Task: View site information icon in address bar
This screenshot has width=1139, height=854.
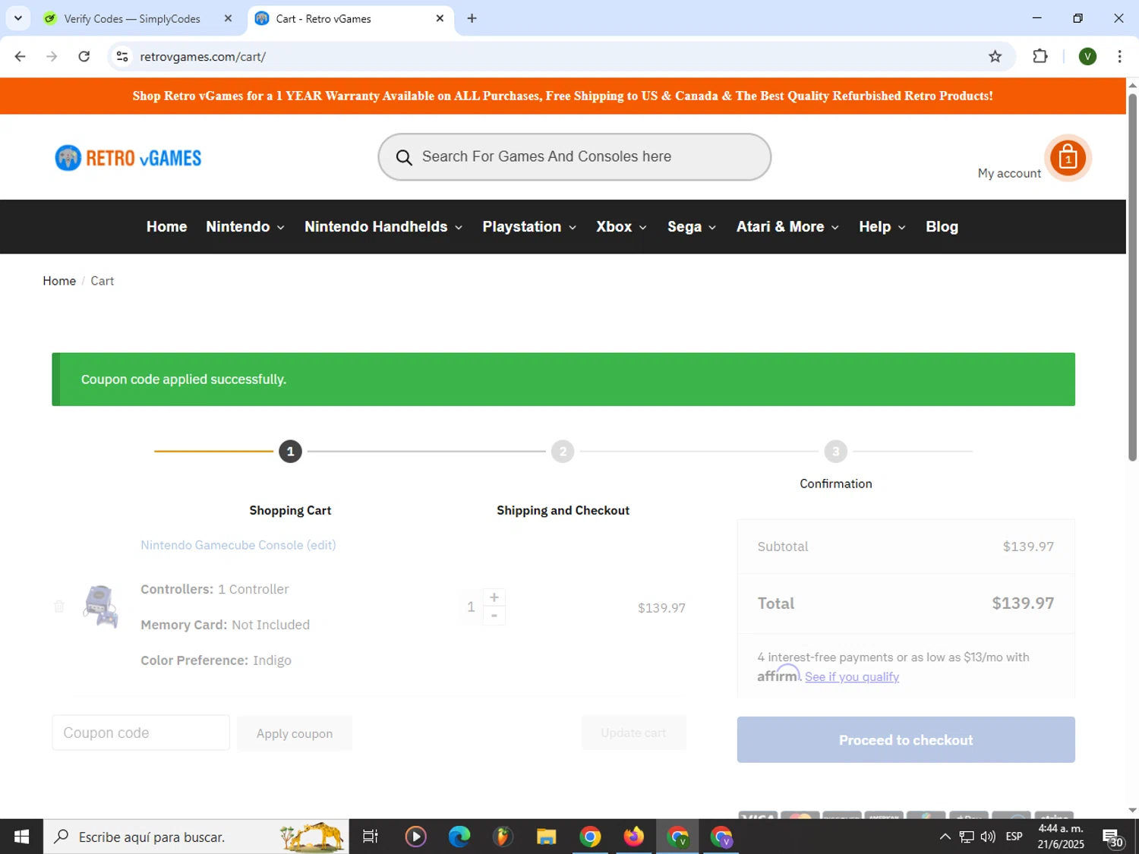Action: click(122, 56)
